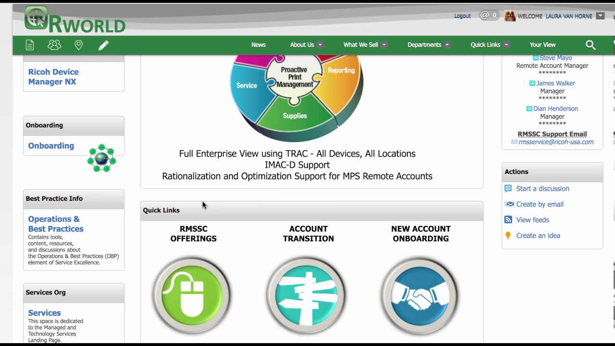615x346 pixels.
Task: Open Ricoh Device Manager NX link
Action: (53, 77)
